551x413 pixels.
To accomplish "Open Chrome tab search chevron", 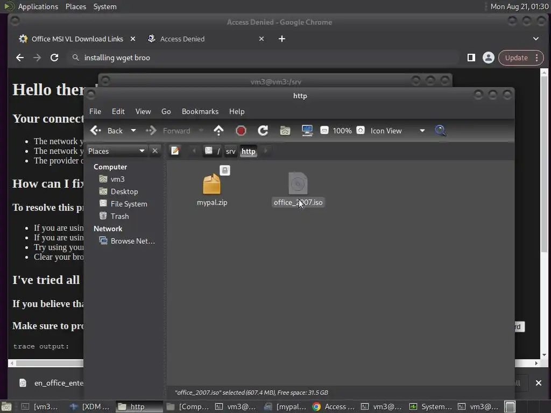I will (x=536, y=39).
